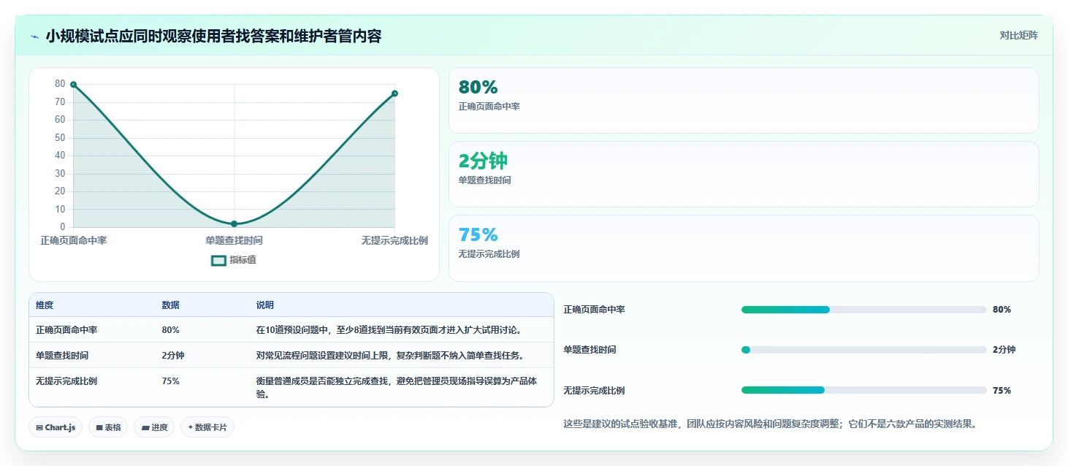Click the 表格 tag chip

108,427
